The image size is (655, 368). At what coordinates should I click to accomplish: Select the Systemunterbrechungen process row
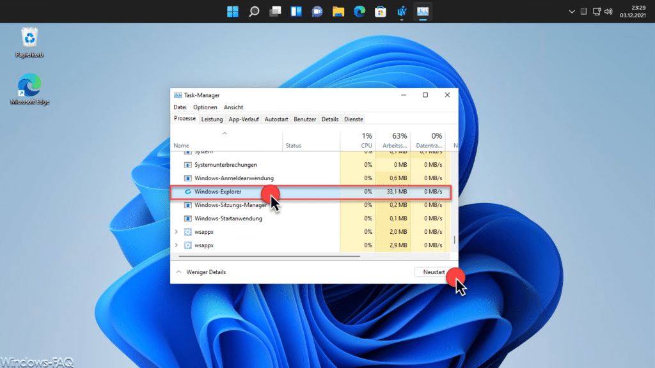[x=310, y=165]
